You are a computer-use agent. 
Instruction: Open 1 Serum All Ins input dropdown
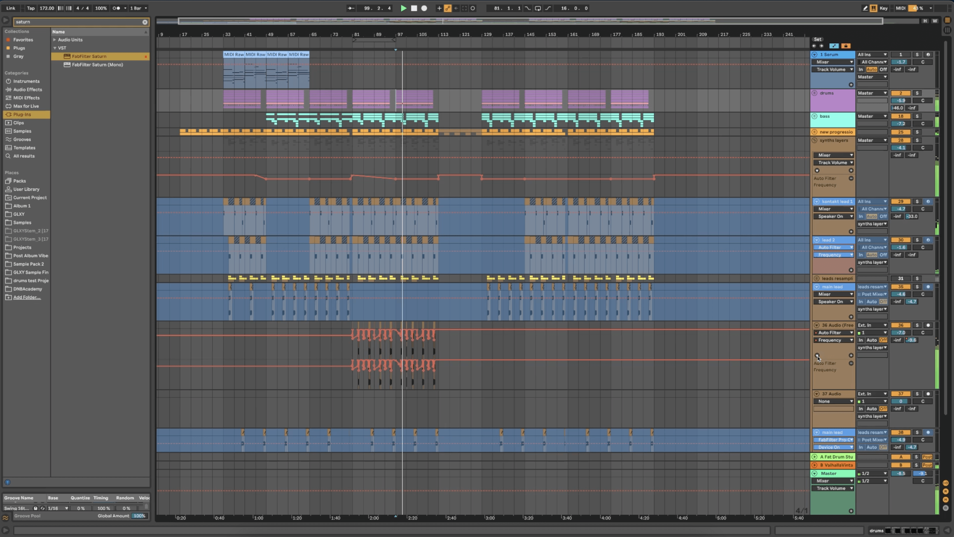[x=872, y=55]
